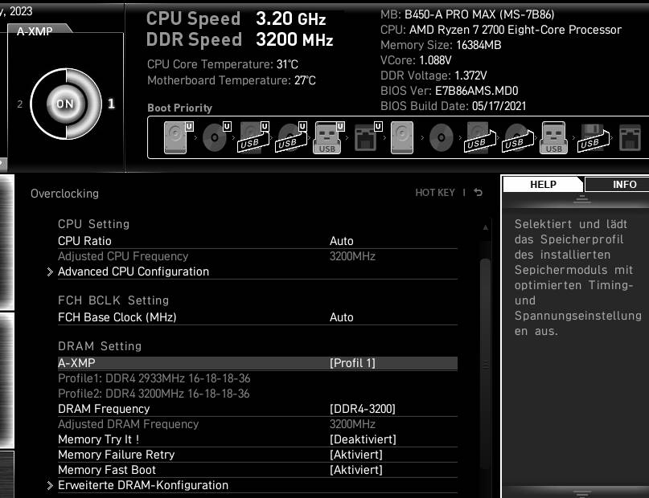Click the CPU Ratio Auto value
The height and width of the screenshot is (498, 649).
pos(342,240)
